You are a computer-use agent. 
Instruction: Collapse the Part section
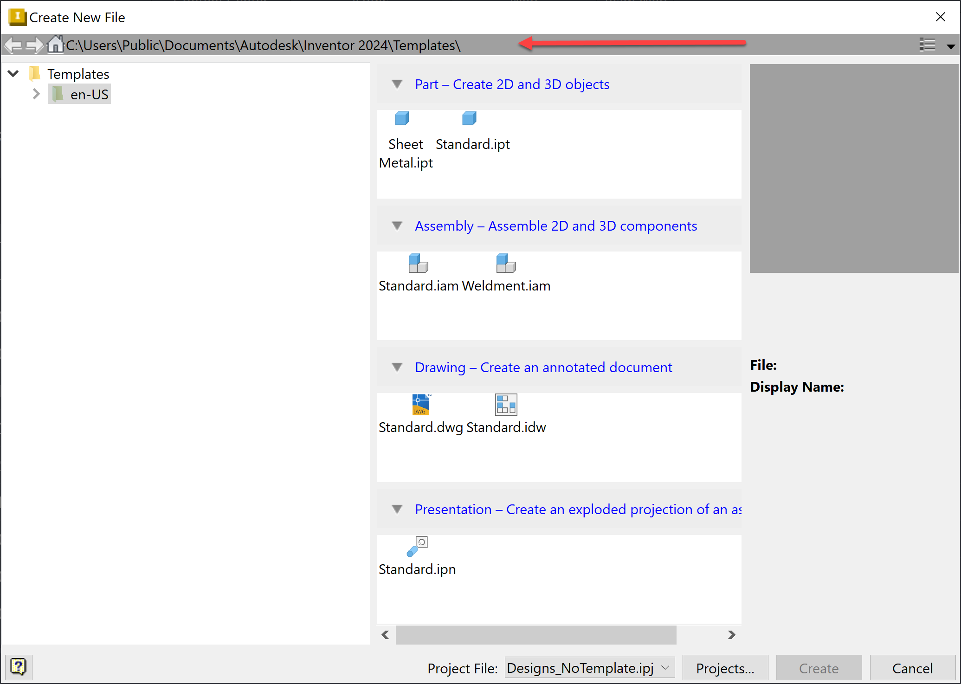pos(397,84)
